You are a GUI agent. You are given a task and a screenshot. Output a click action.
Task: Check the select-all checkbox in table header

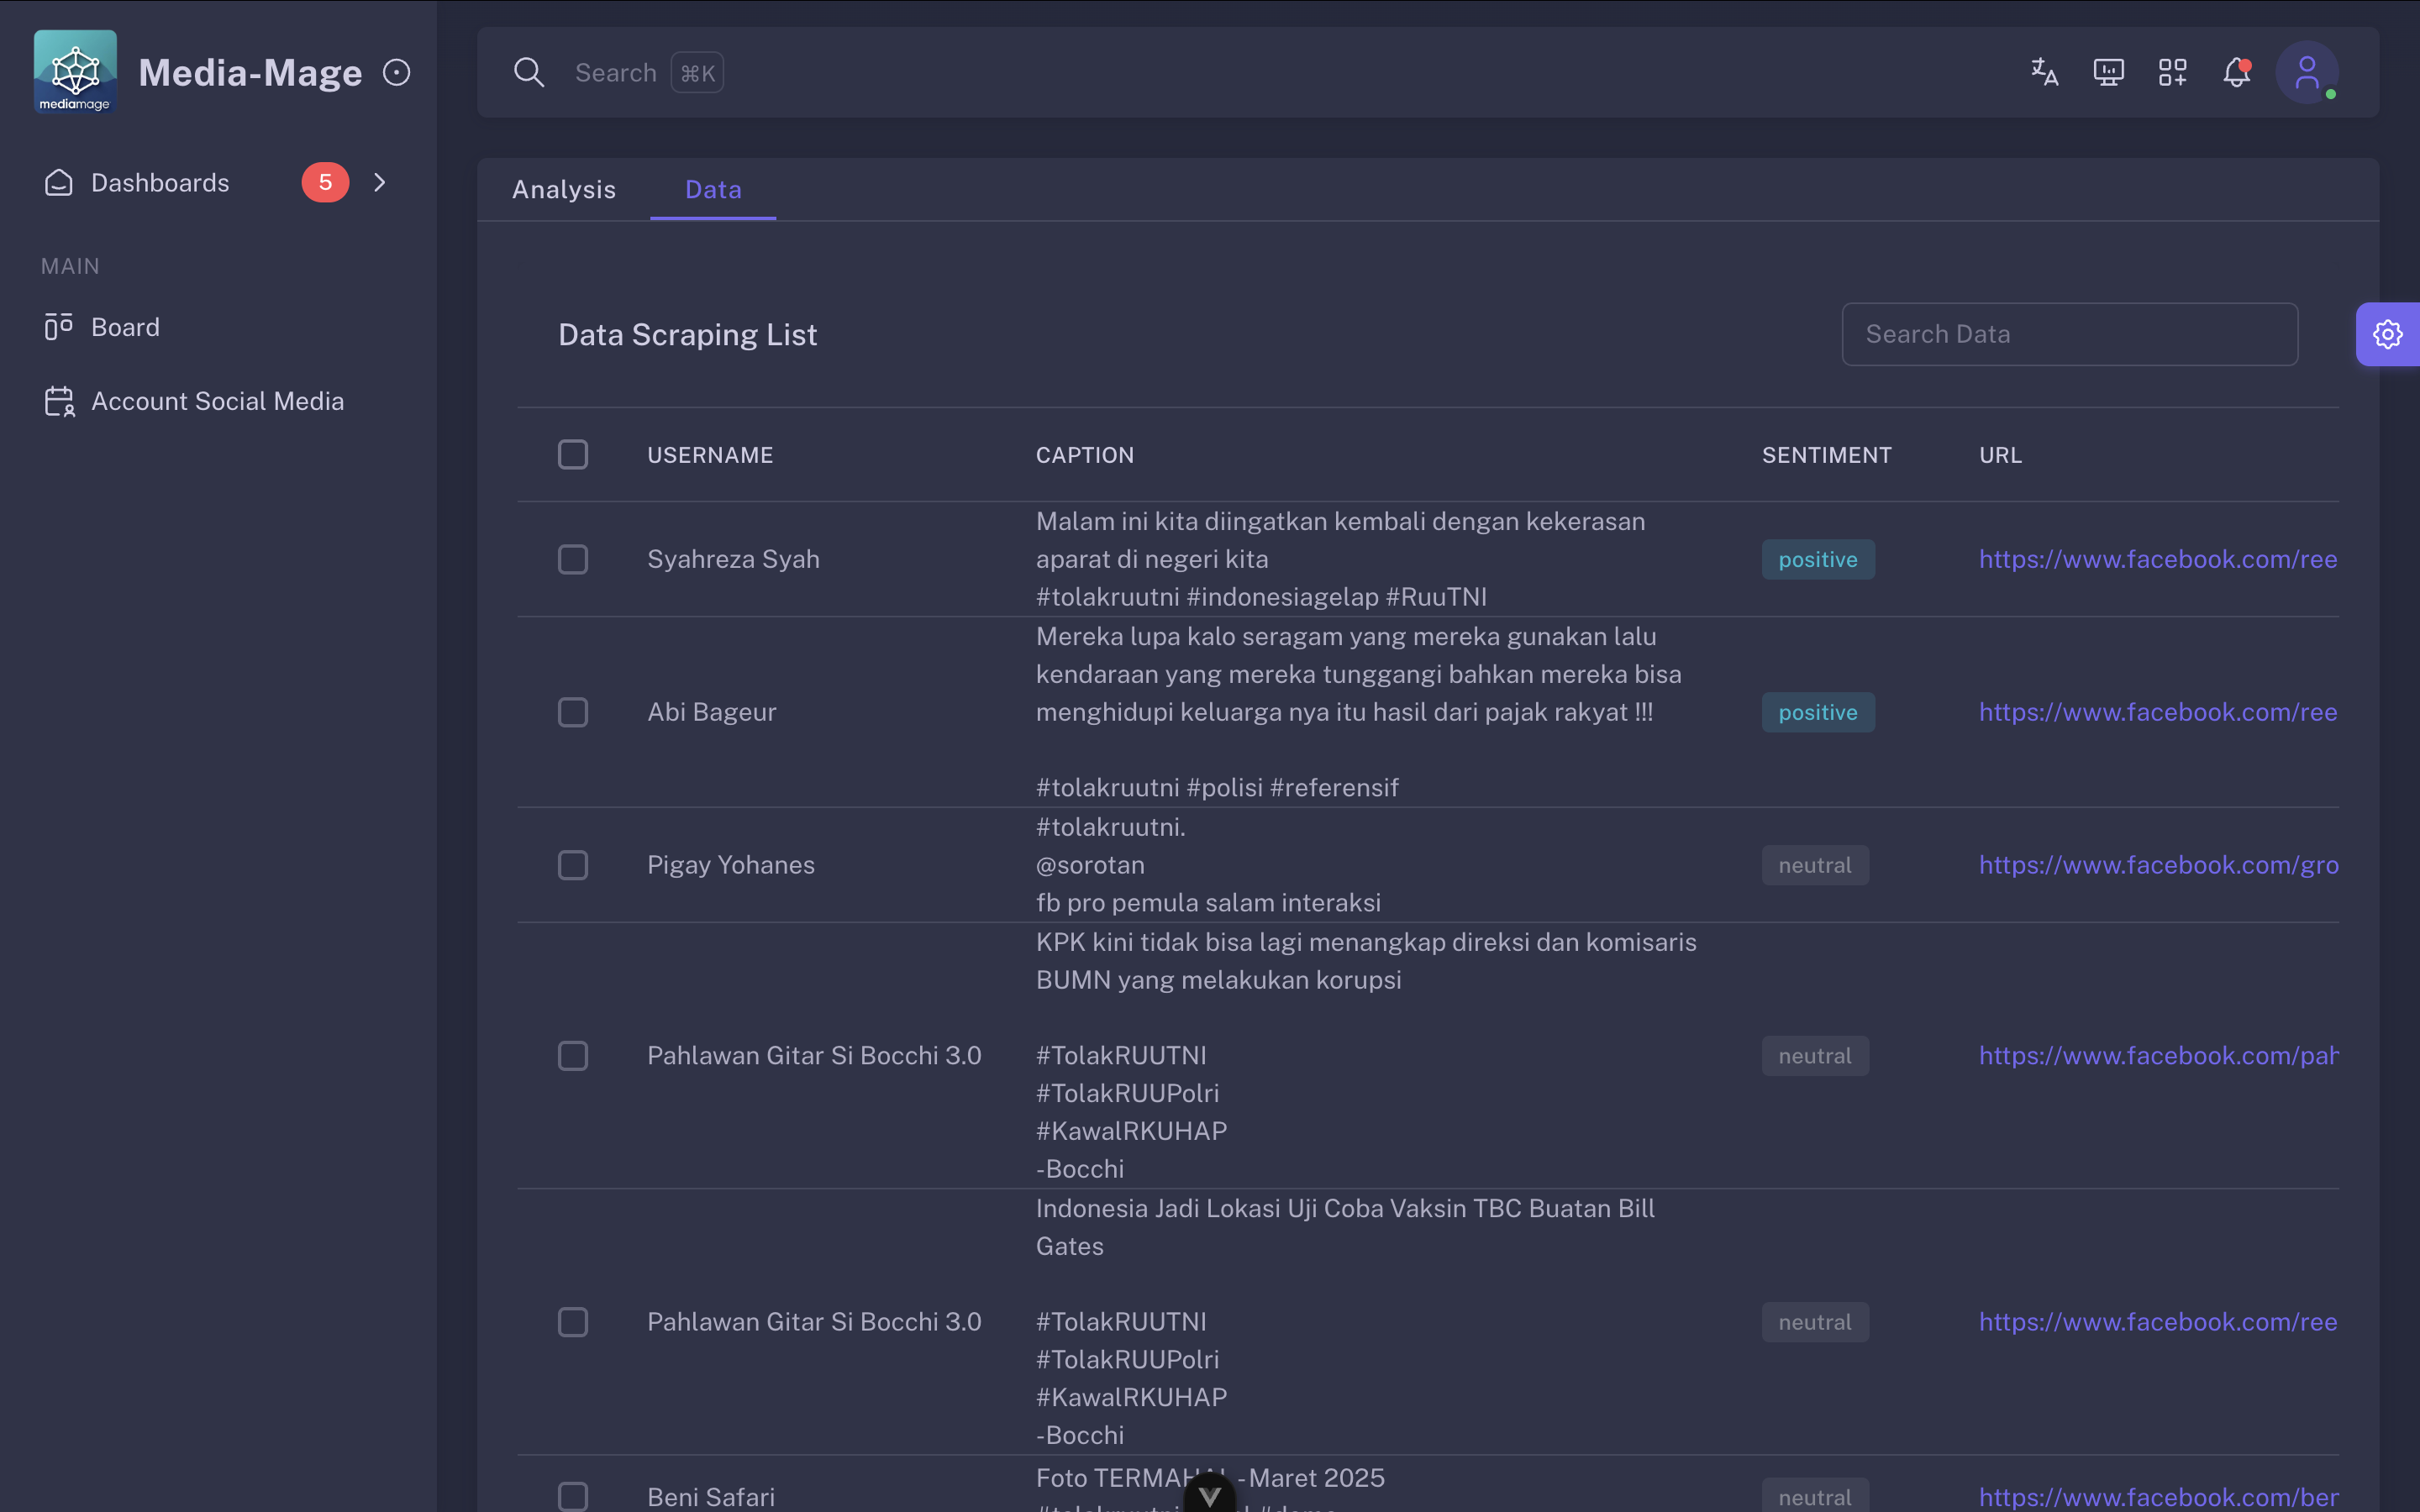point(573,455)
